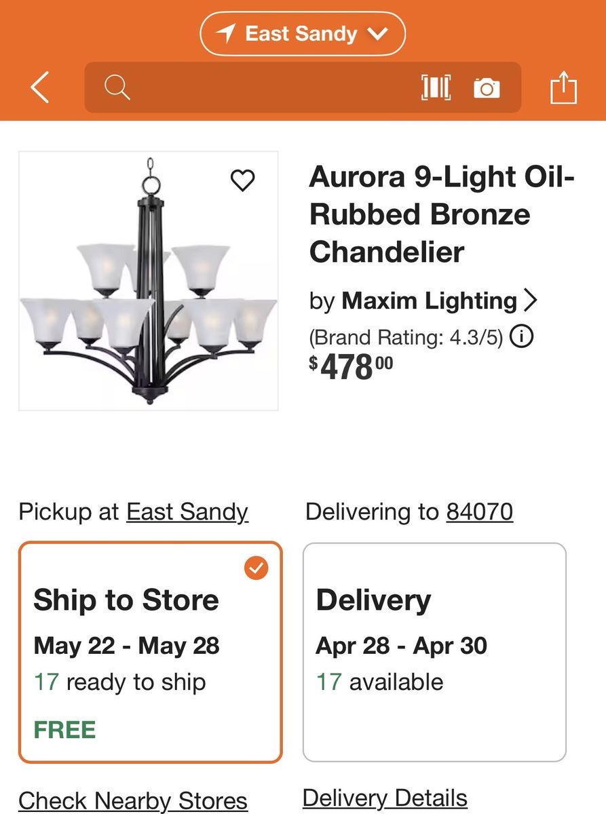Open Maxim Lighting brand chevron
The image size is (606, 814).
coord(530,301)
